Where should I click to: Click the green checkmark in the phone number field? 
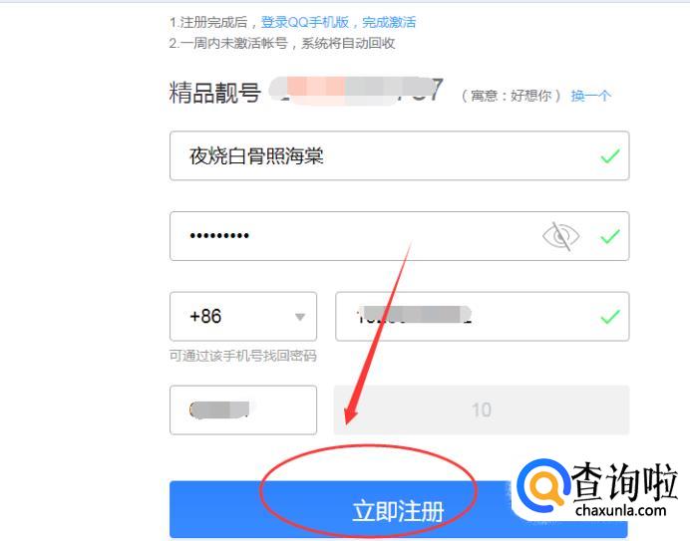[610, 316]
